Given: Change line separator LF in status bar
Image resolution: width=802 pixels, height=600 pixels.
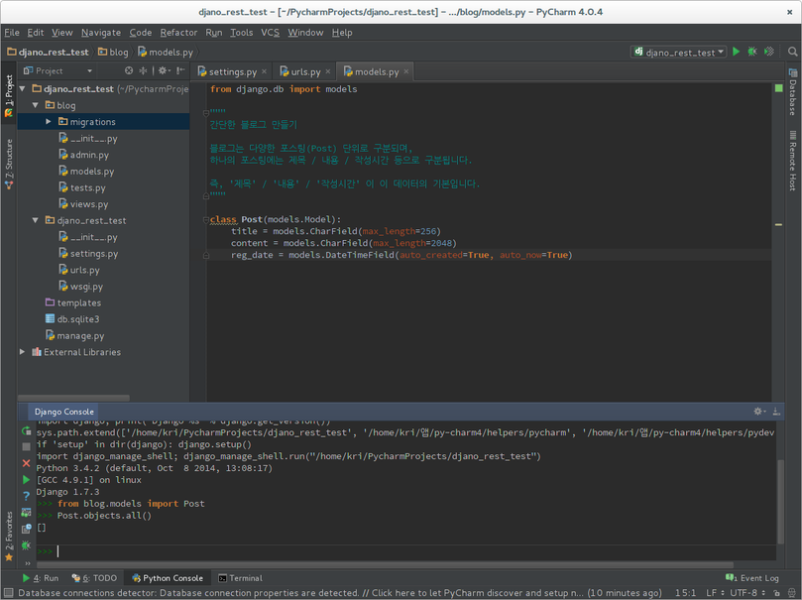Looking at the screenshot, I should 715,593.
